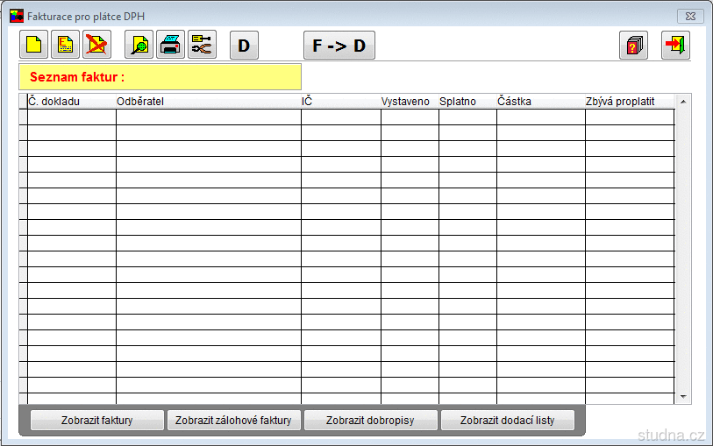Screen dimensions: 713x446
Task: Click the Částka column header
Action: point(540,102)
